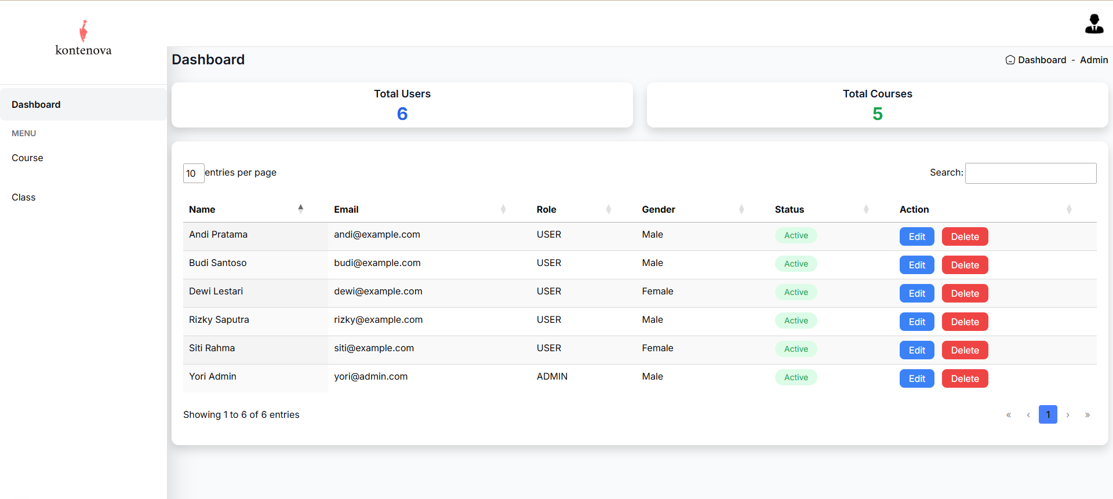
Task: Edit the Andi Pratama user
Action: tap(916, 236)
